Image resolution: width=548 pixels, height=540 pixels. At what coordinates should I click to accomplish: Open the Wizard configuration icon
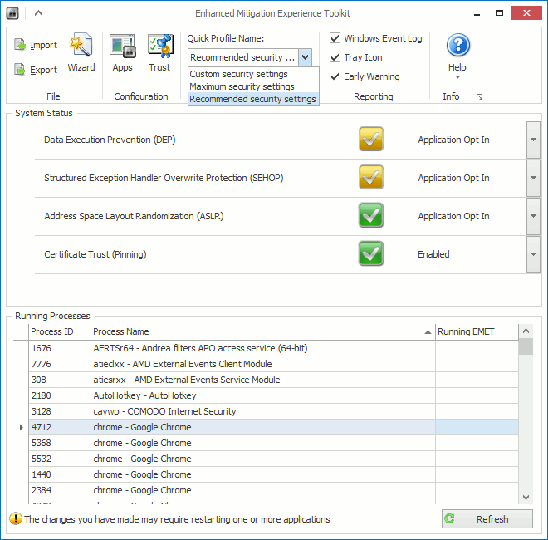coord(81,46)
